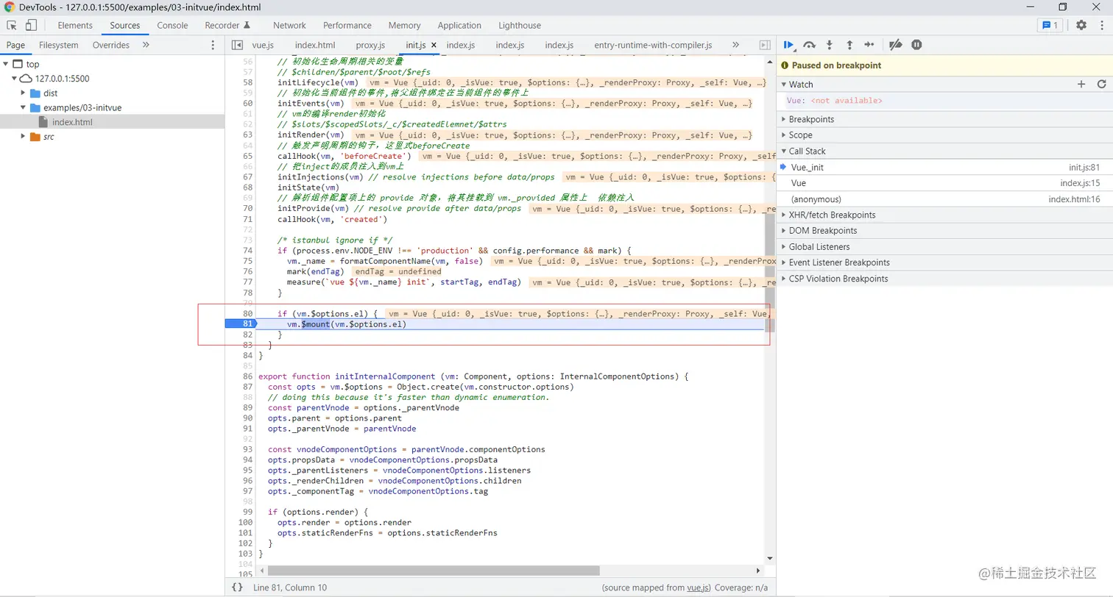Pretty print the source with braces icon

237,587
